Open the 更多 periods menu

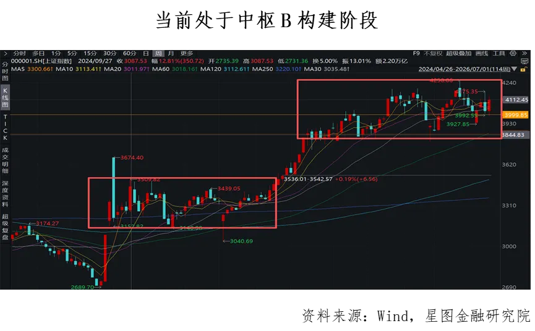pos(187,54)
